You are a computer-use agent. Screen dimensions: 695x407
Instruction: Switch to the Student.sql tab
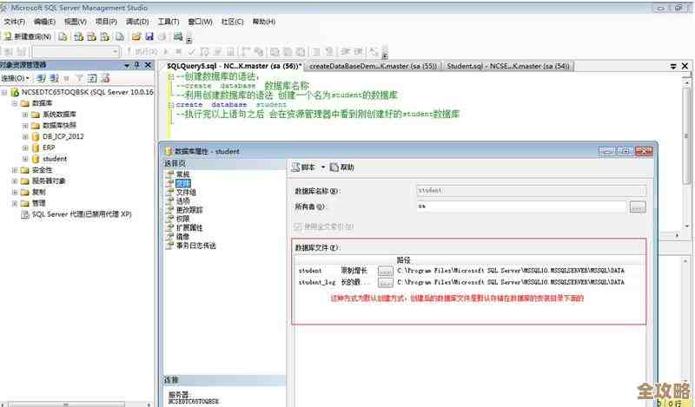pyautogui.click(x=508, y=66)
